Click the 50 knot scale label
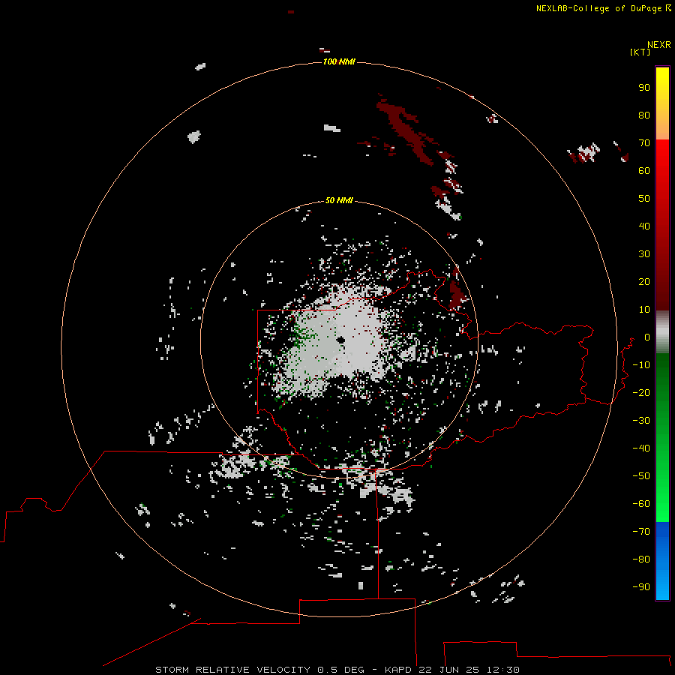 644,199
